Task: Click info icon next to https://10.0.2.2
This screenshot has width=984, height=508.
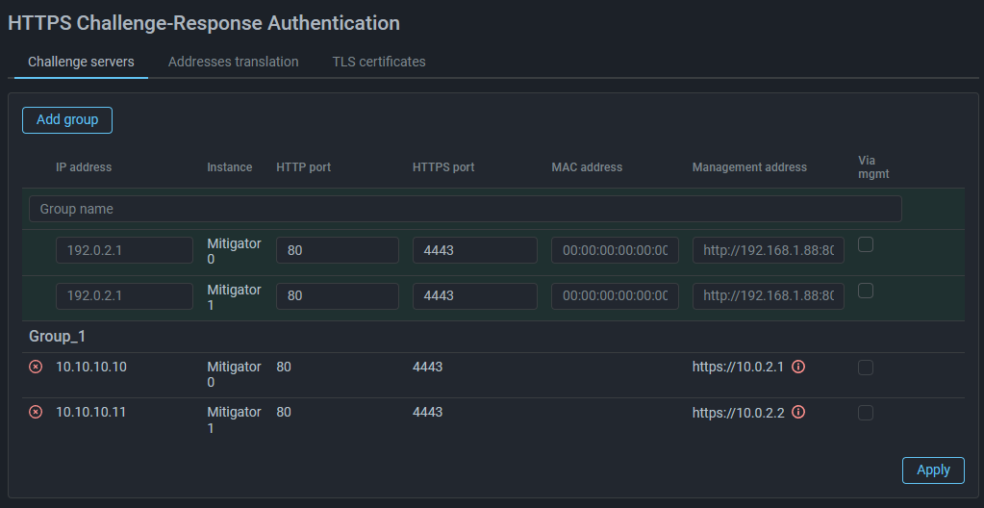Action: click(797, 412)
